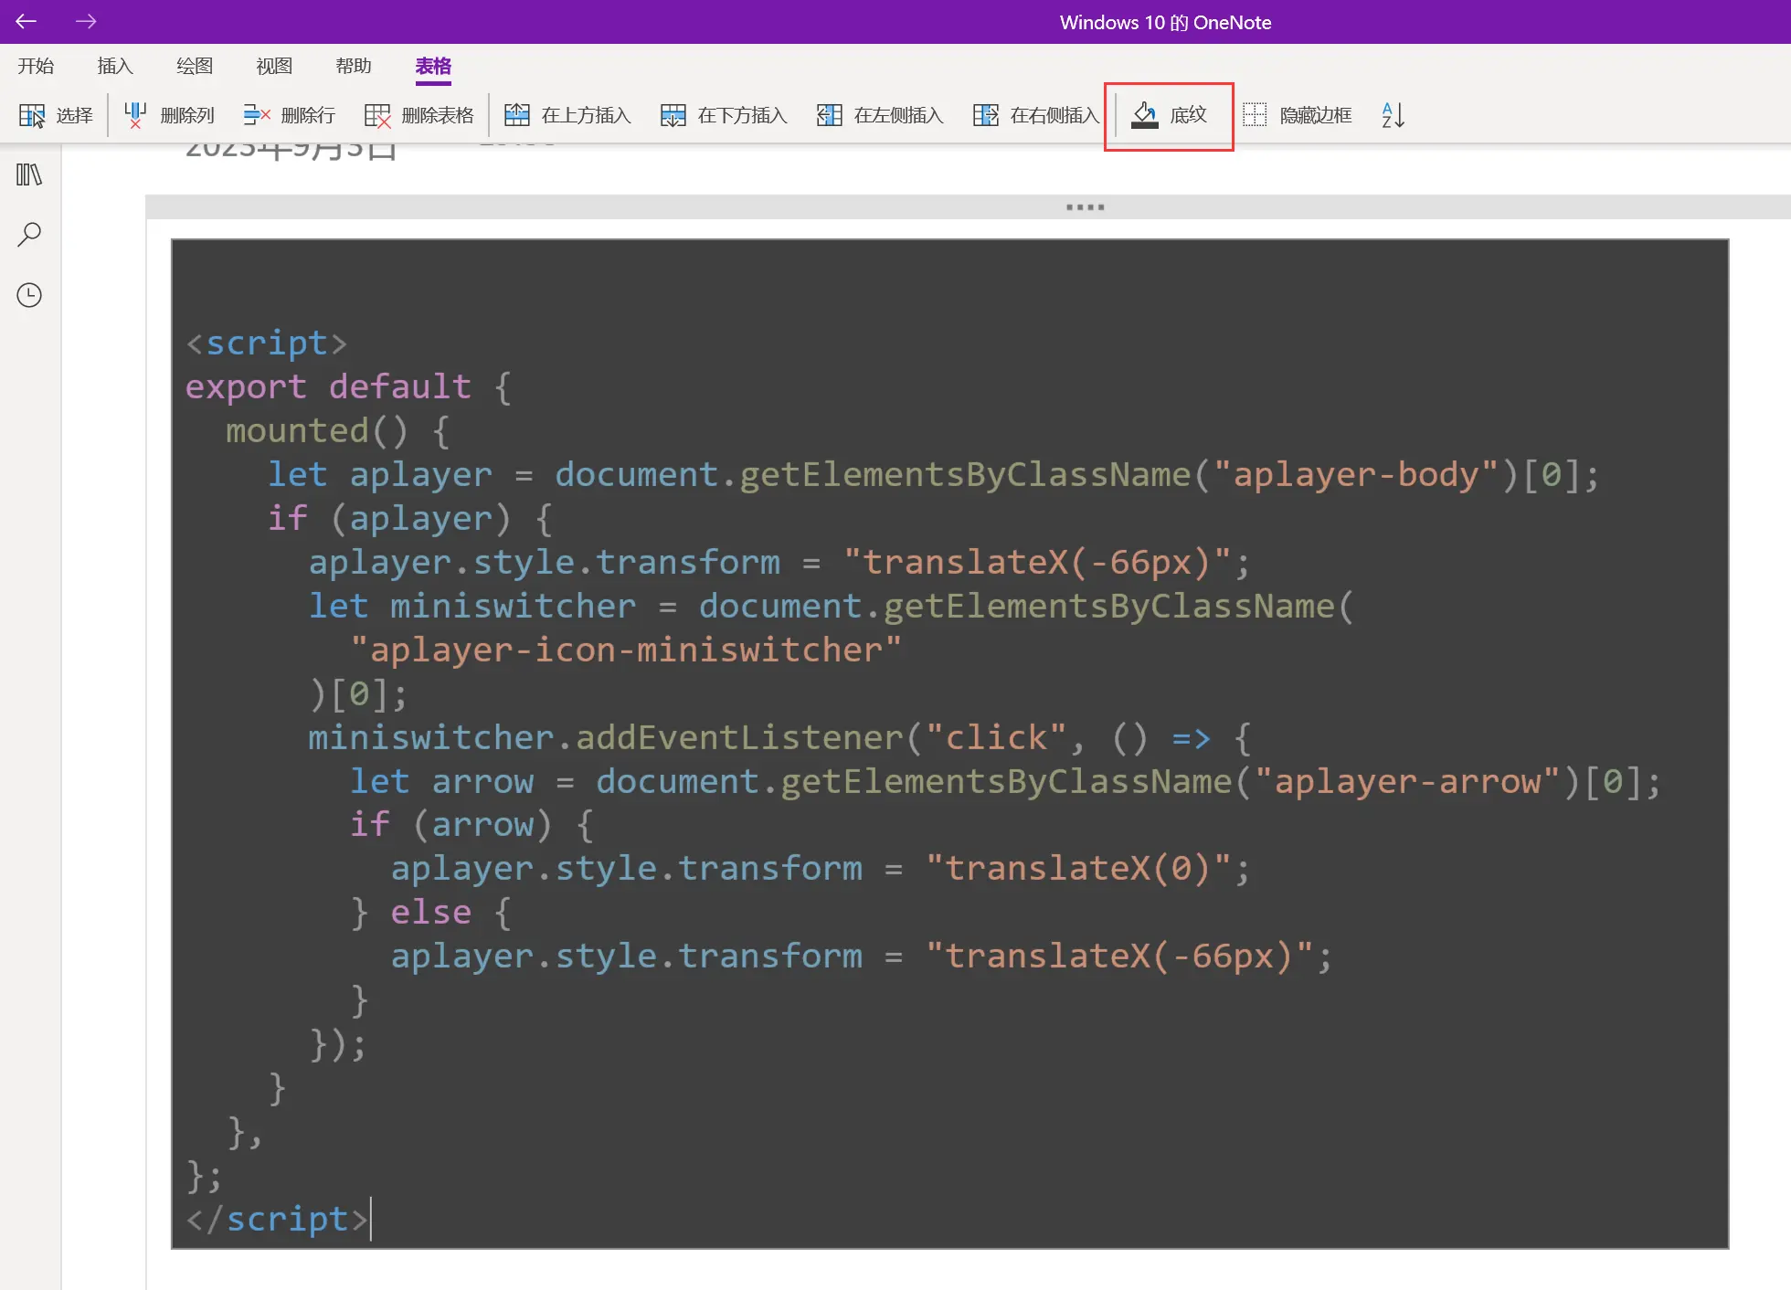Switch to the 插入 (Insert) tab
Screen dimensions: 1791x1290
115,66
